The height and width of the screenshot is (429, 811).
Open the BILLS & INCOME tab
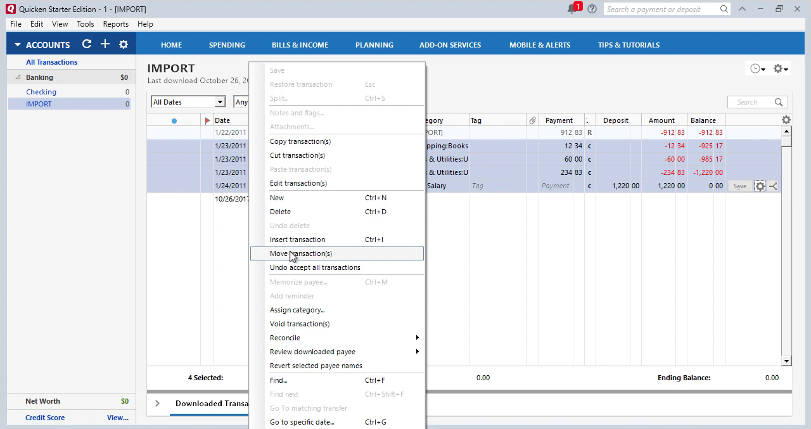click(x=300, y=45)
